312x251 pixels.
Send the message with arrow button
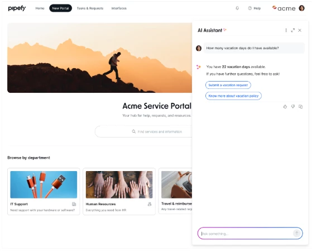click(296, 233)
